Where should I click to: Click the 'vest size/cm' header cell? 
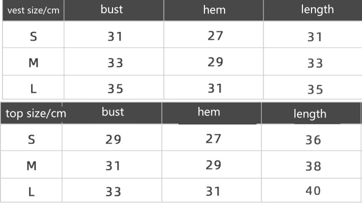click(x=33, y=10)
